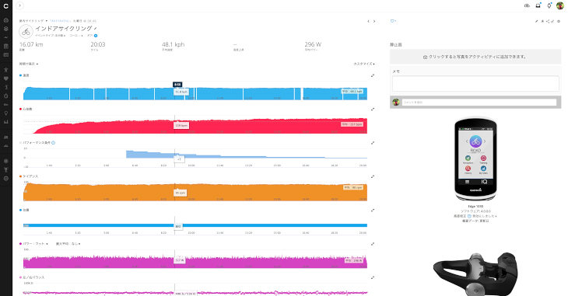Click inside the メモ text box
This screenshot has width=568, height=296.
tap(475, 84)
